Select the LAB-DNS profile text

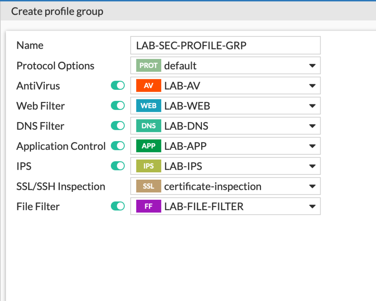point(186,126)
